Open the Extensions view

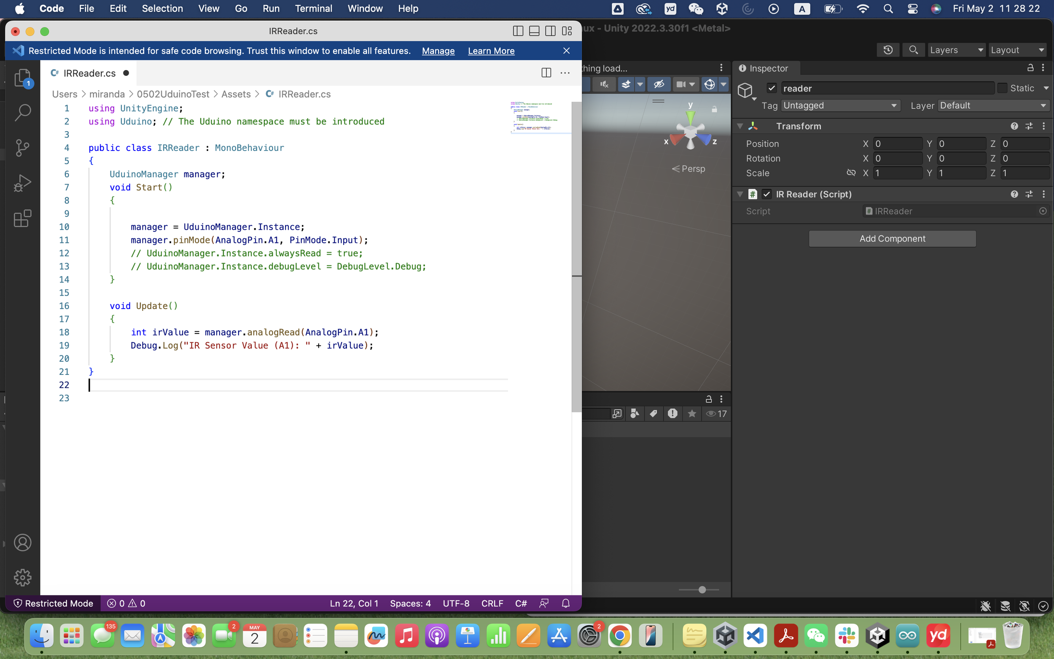coord(22,218)
